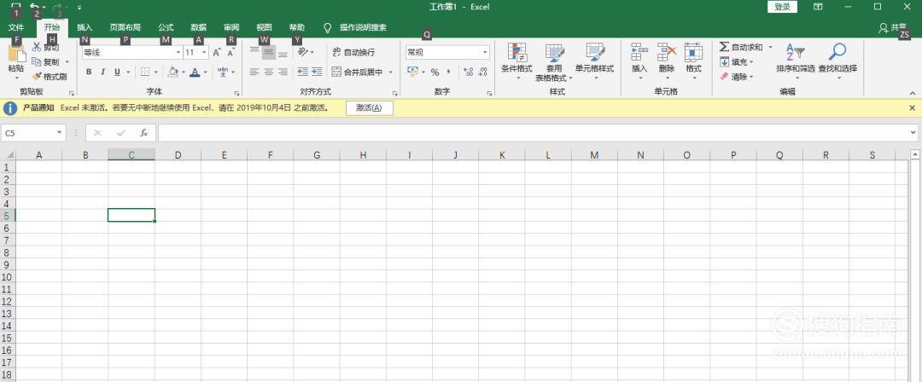Toggle align text left

254,72
